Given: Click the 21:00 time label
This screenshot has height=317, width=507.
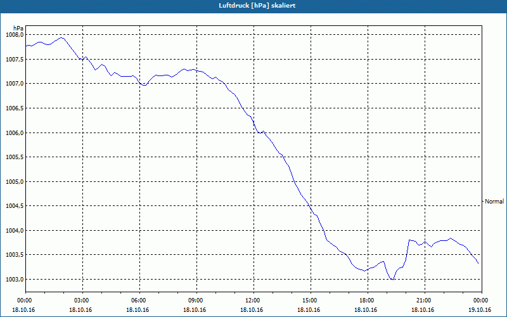Looking at the screenshot, I should point(425,301).
